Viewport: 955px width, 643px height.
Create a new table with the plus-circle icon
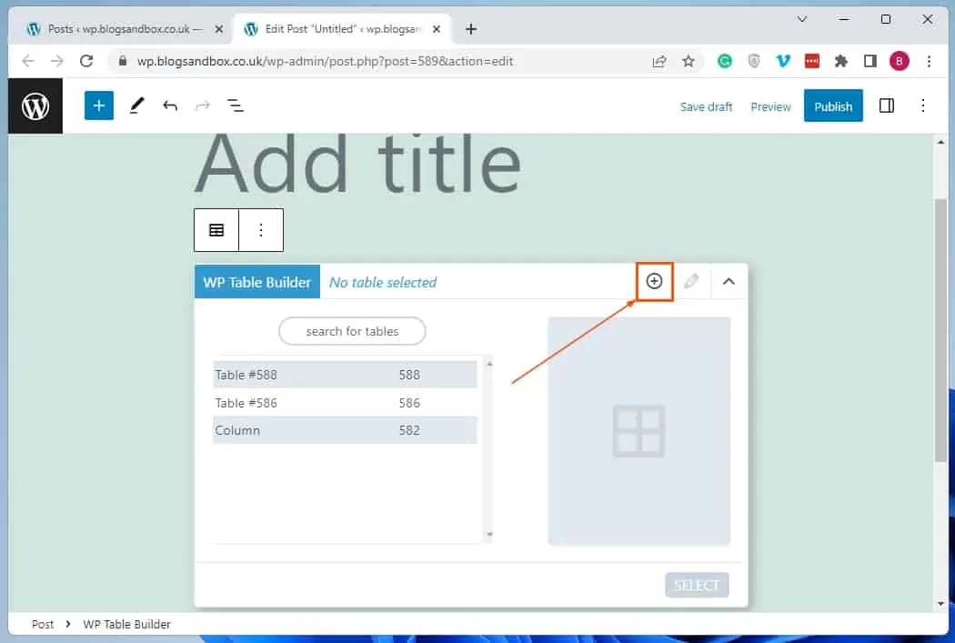click(x=654, y=281)
